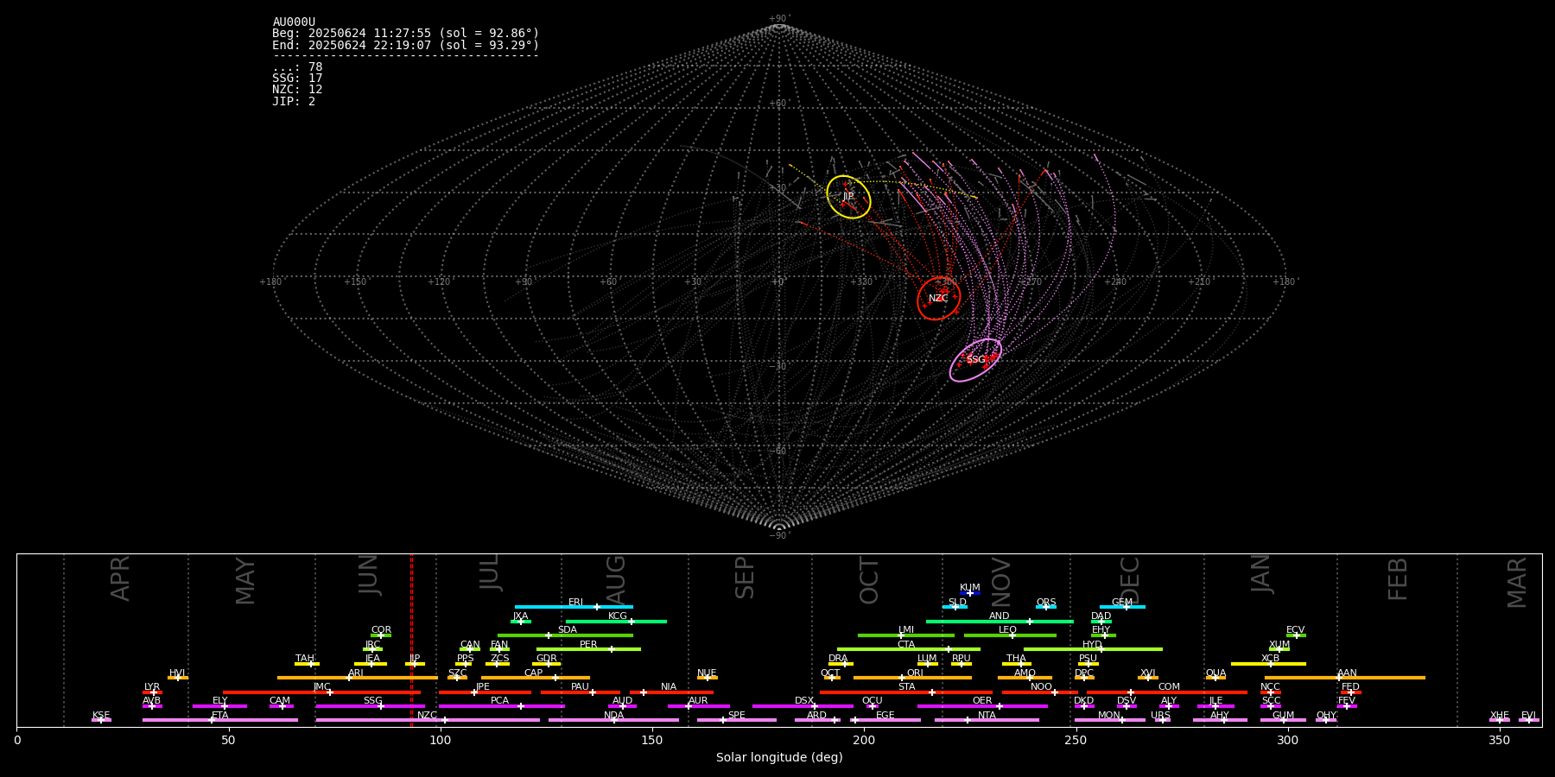The image size is (1555, 777).
Task: Select the ETA shower bar label
Action: tap(220, 716)
